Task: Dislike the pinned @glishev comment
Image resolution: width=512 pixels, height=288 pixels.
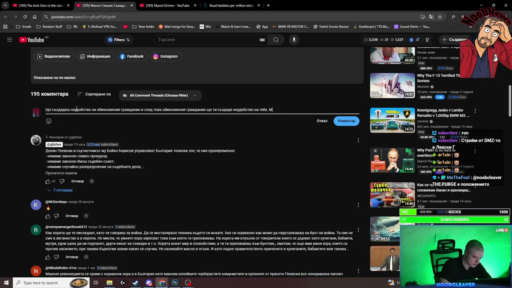Action: [62, 181]
